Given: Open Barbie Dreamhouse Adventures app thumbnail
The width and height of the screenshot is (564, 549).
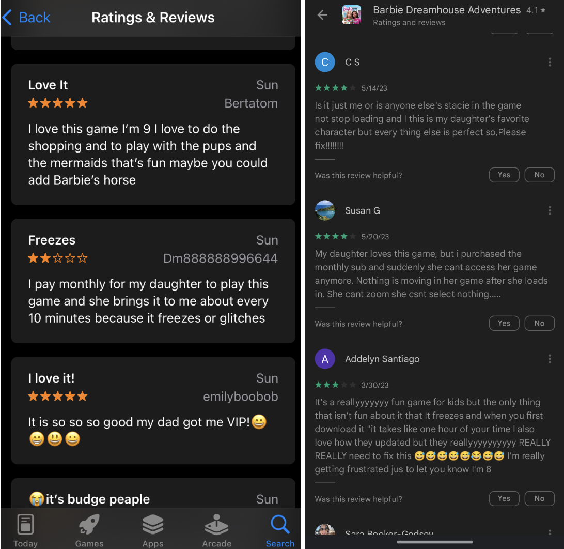Looking at the screenshot, I should click(351, 15).
